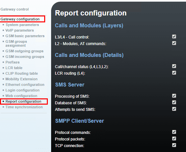Open Time synchronization settings
Viewport: 186px width, 152px height.
tap(24, 107)
